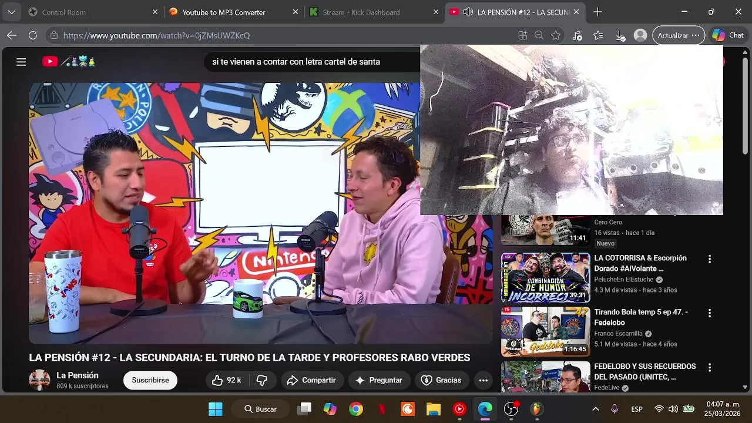Open FL Studio from the taskbar
The image size is (752, 423).
[537, 409]
